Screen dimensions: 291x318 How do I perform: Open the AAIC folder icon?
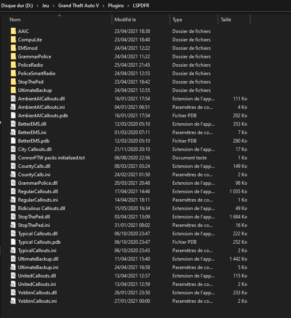click(13, 31)
